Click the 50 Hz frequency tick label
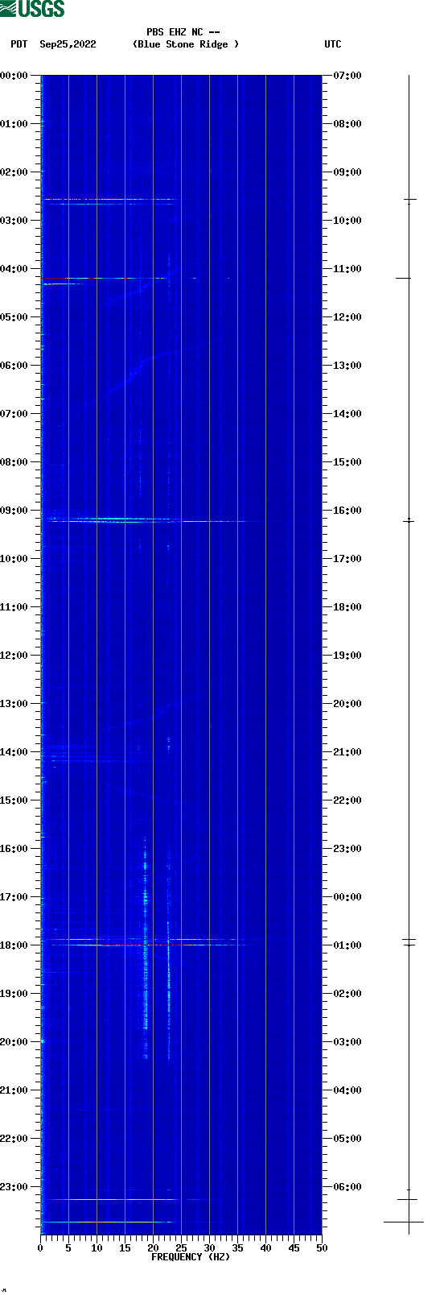 (322, 1248)
